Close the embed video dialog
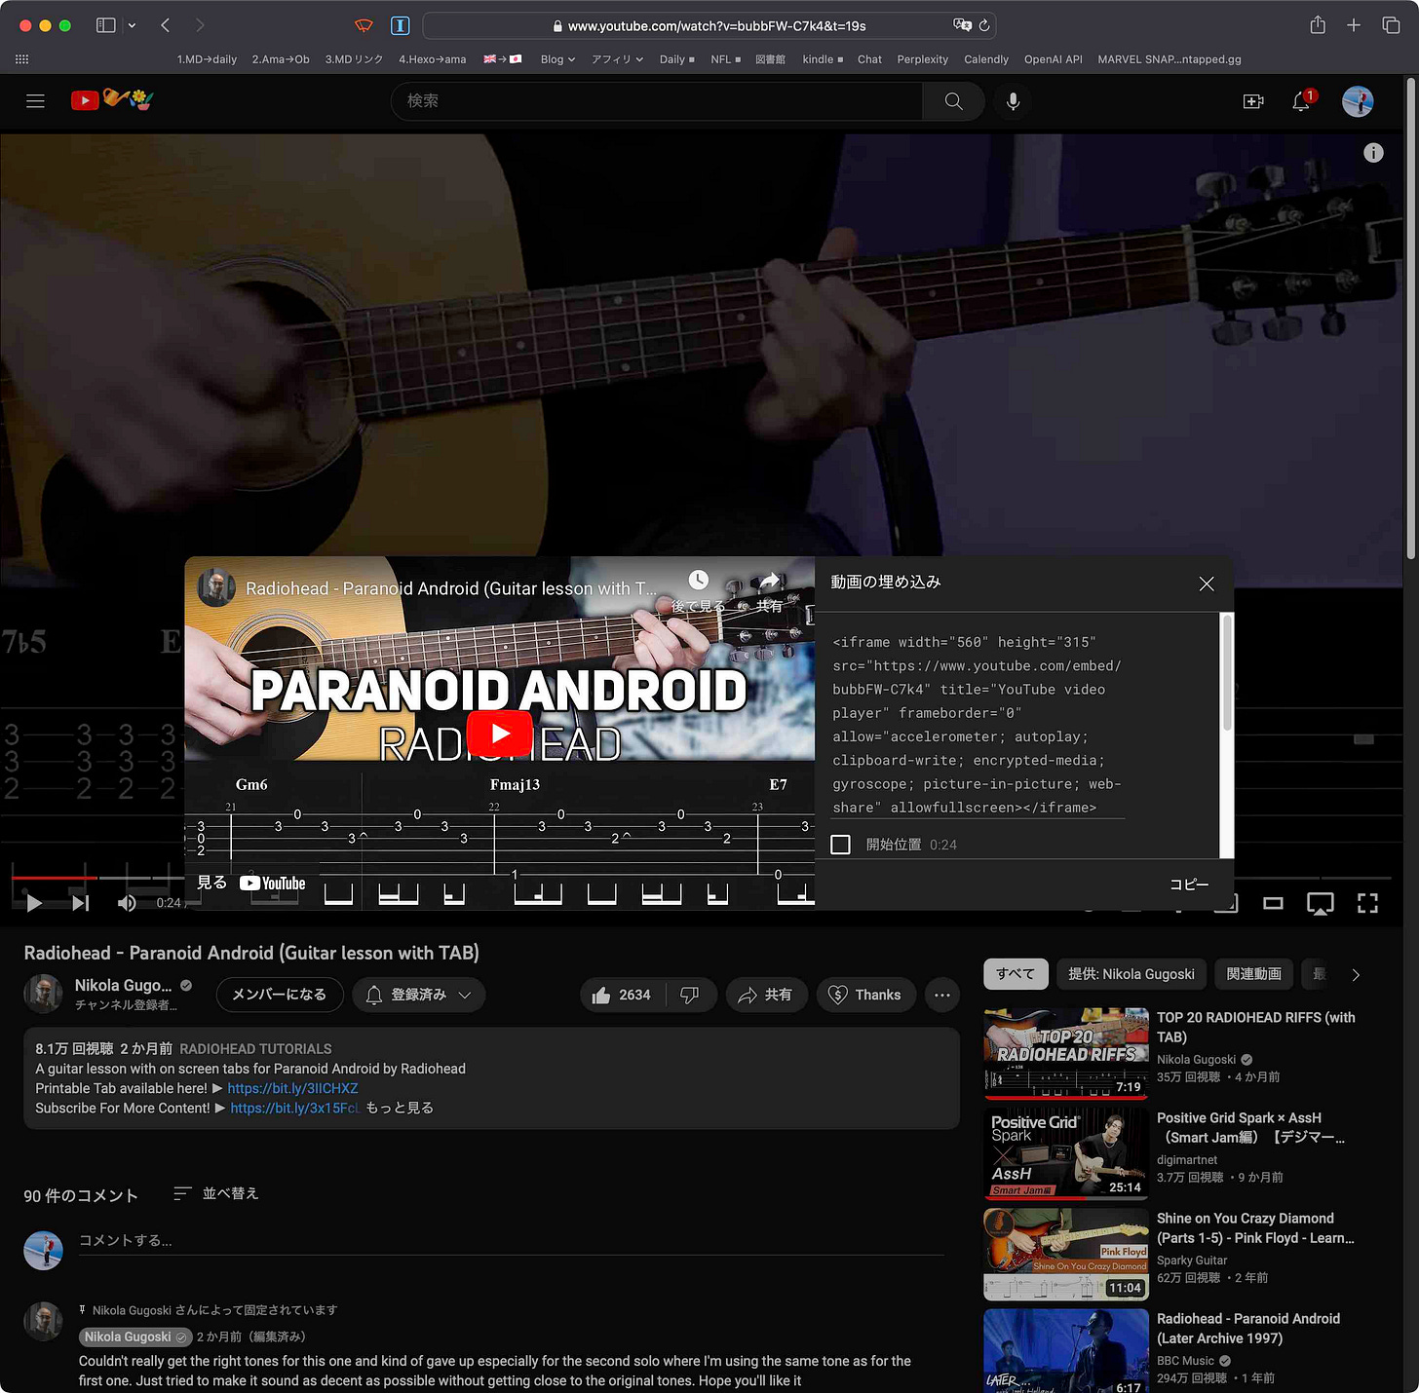This screenshot has width=1419, height=1393. pos(1207,584)
